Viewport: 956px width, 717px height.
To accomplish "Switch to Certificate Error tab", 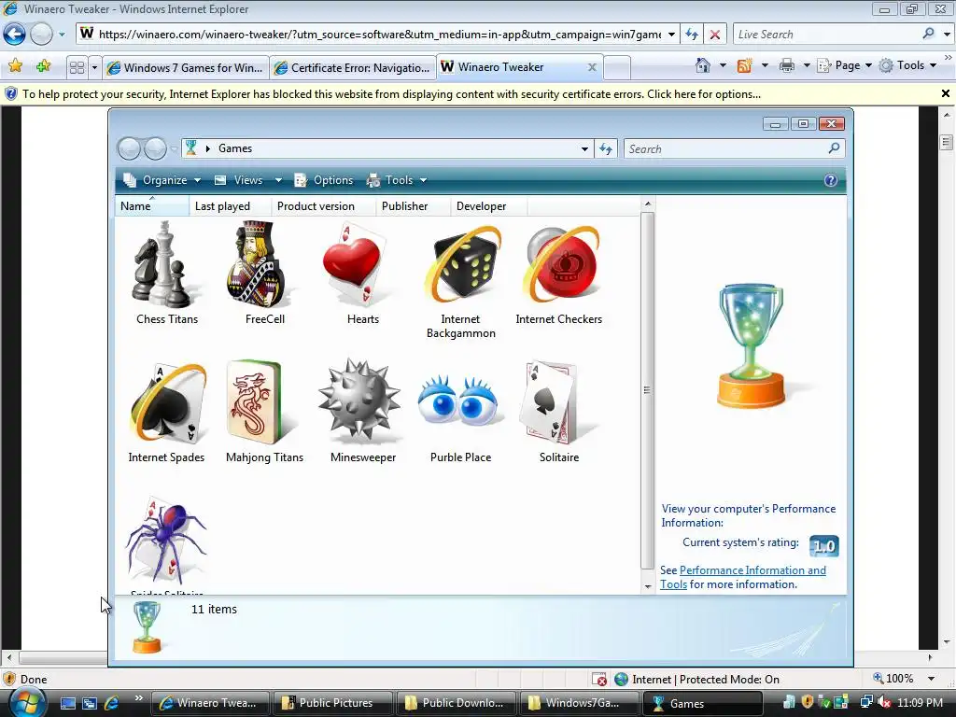I will 352,67.
